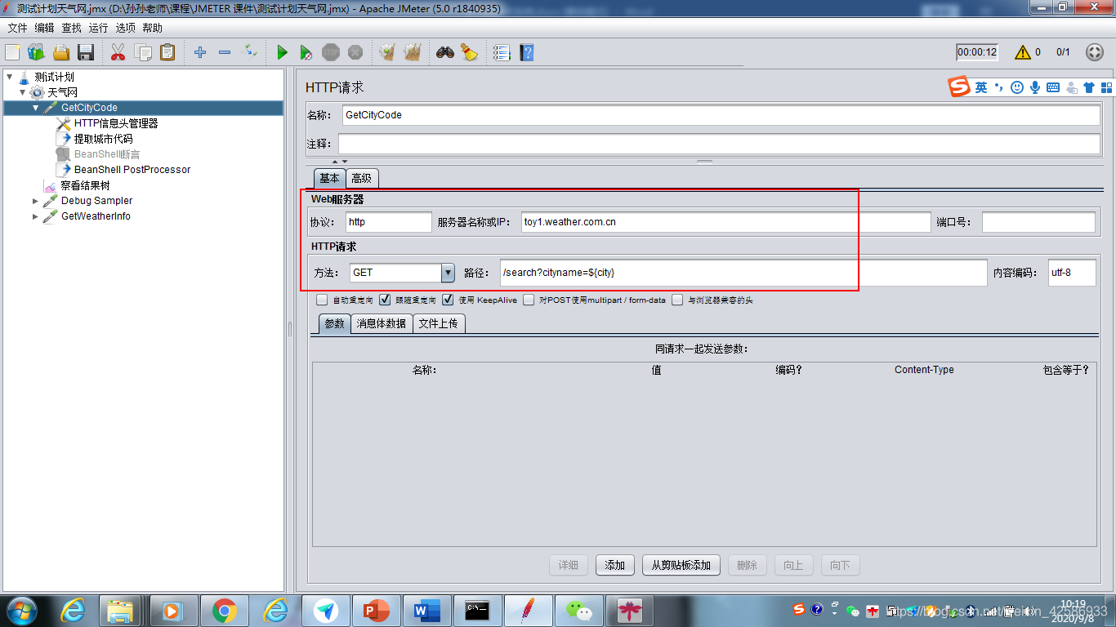Click the 添加 button
This screenshot has width=1116, height=627.
[x=615, y=565]
